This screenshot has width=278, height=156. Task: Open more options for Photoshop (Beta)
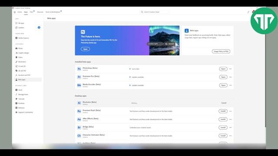point(230,69)
